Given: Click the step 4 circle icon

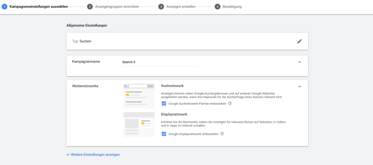Looking at the screenshot, I should [217, 7].
